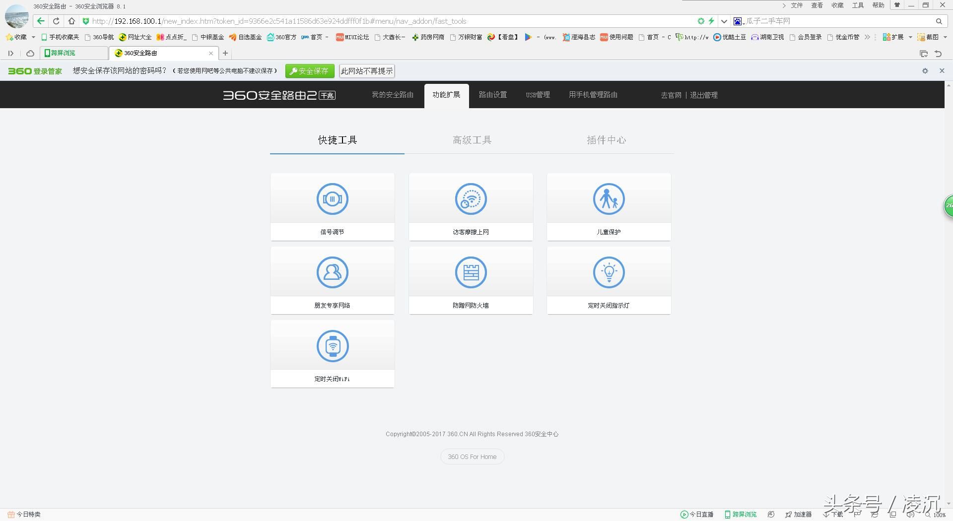Open the 帮助 browser menu
Screen dimensions: 953x521
[x=878, y=5]
